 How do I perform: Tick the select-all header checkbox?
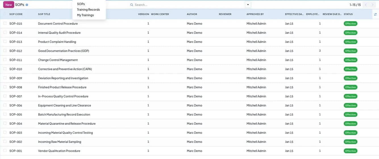5,14
